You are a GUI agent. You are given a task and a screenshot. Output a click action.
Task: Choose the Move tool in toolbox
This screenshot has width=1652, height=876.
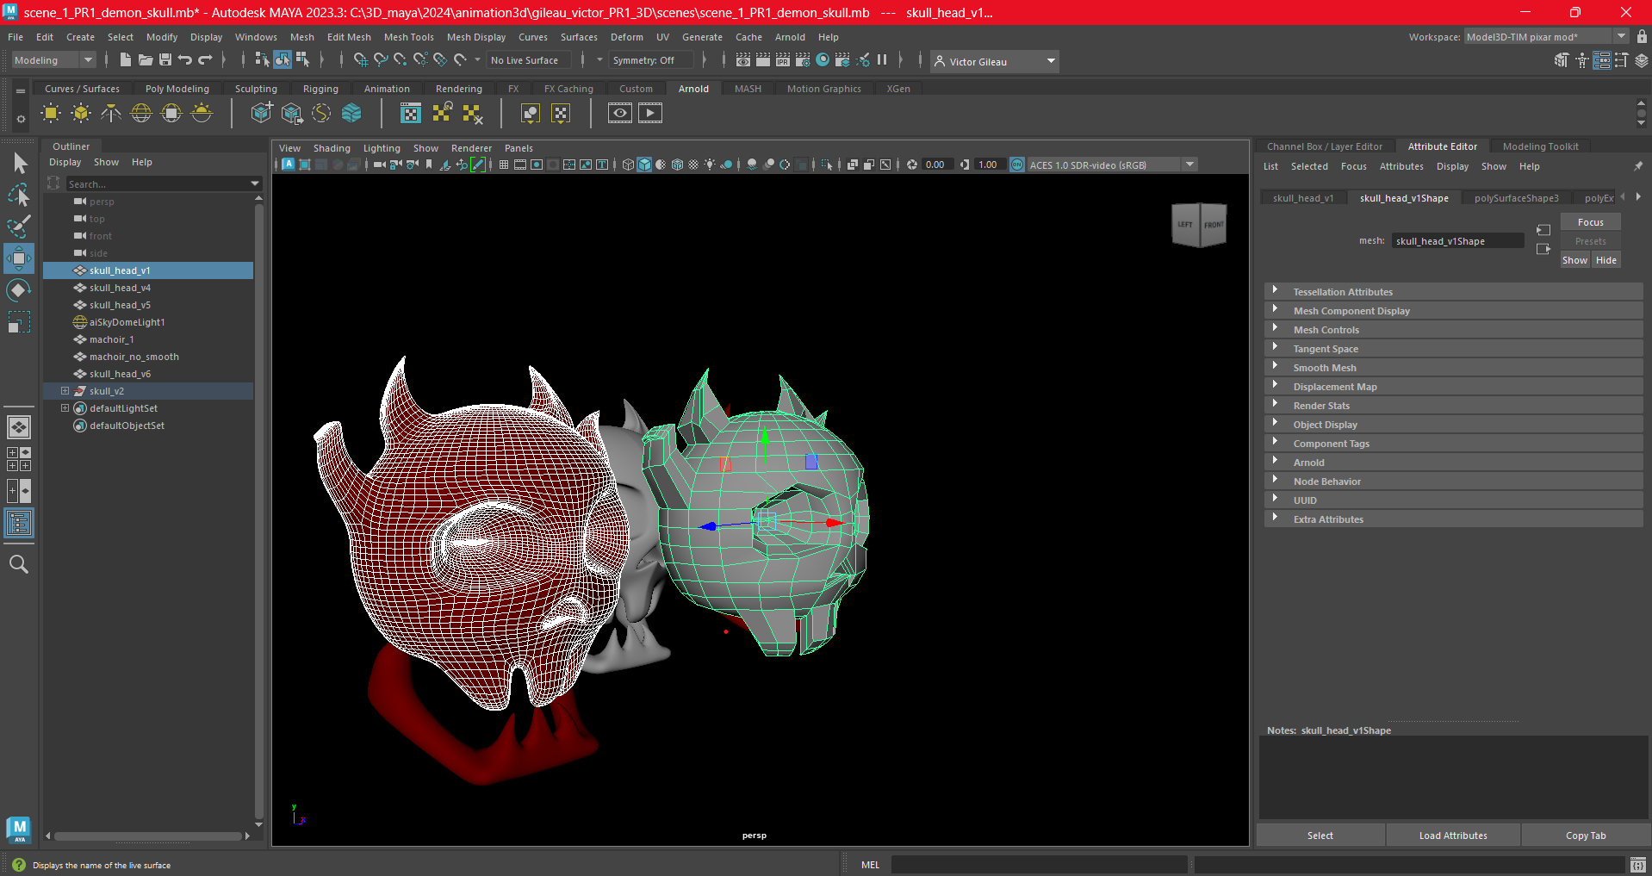pyautogui.click(x=19, y=258)
